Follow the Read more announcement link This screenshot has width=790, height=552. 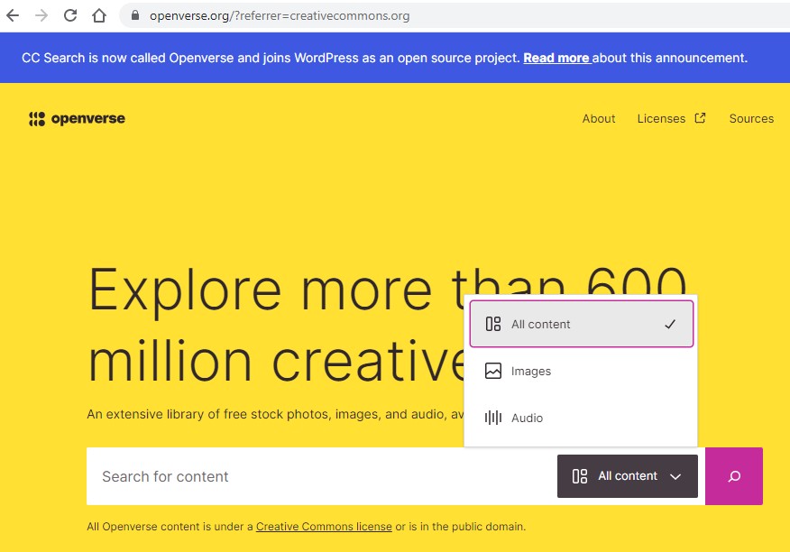(556, 57)
